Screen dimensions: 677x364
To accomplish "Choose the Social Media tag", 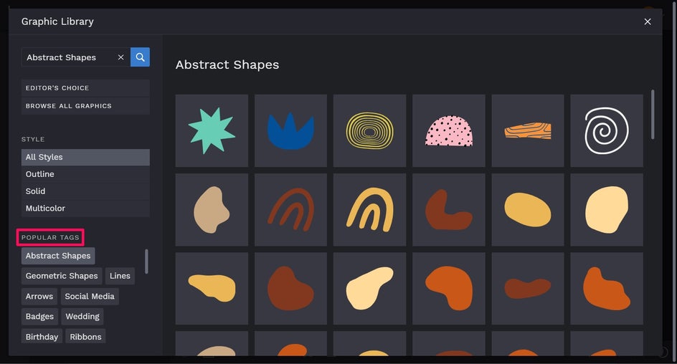I will [90, 297].
